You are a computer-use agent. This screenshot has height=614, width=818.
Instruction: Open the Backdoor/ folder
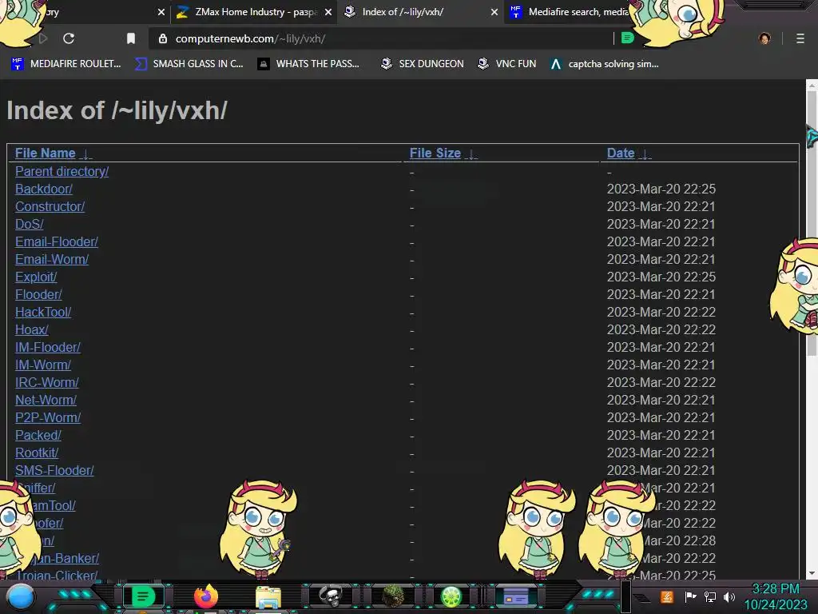(44, 189)
